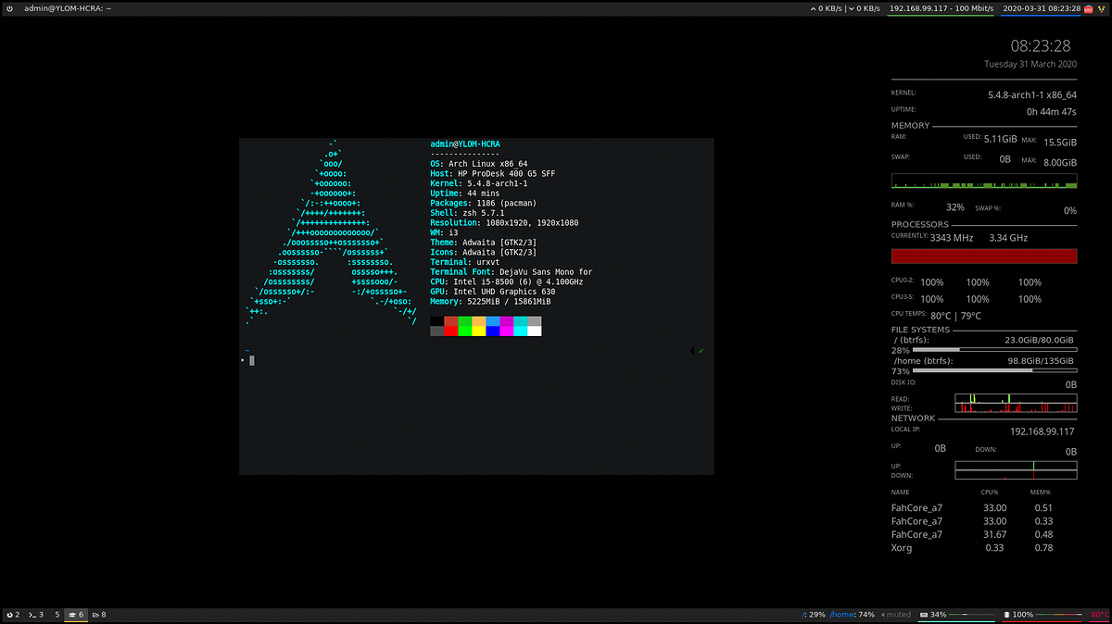Viewport: 1112px width, 624px height.
Task: Click the green checkmark in terminal prompt
Action: point(701,351)
